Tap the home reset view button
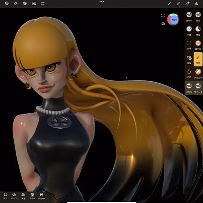The image size is (203, 203). click(x=163, y=24)
